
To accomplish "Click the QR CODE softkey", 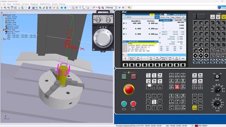I will (x=177, y=59).
